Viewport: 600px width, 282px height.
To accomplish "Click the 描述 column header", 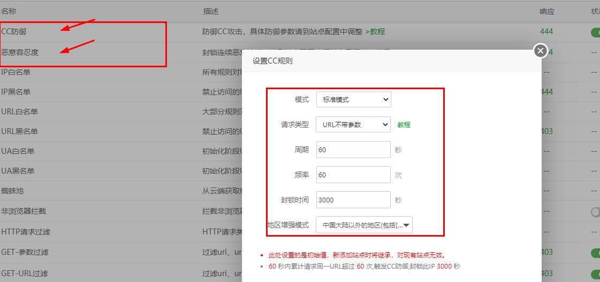I will pos(211,11).
